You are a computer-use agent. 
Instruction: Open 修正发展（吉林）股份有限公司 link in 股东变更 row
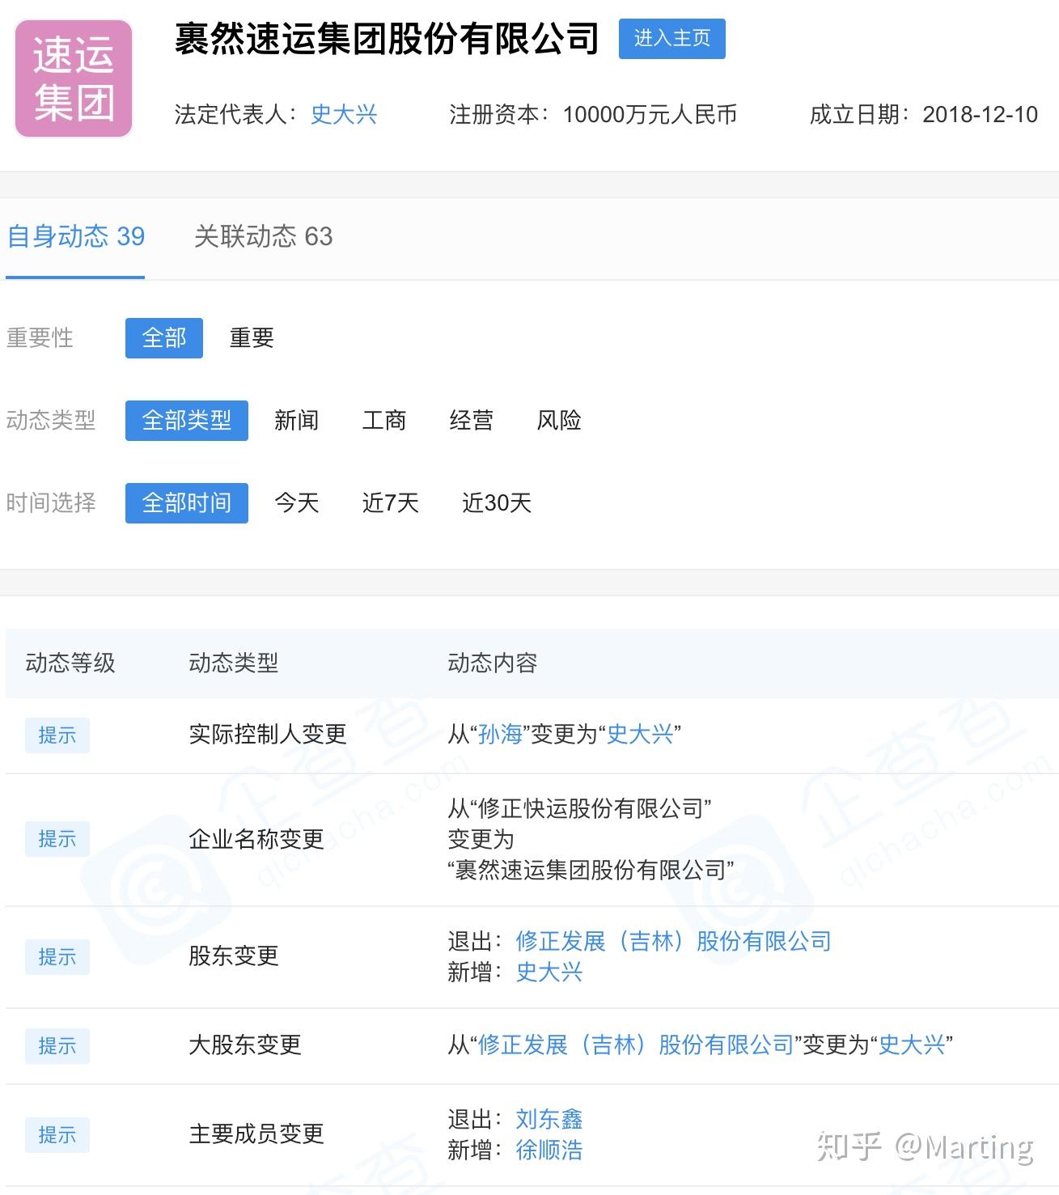(673, 942)
